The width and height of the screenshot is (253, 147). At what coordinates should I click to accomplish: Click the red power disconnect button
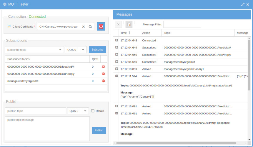(x=101, y=26)
